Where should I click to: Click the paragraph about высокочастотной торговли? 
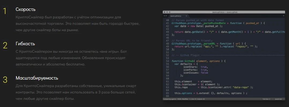[78, 24]
